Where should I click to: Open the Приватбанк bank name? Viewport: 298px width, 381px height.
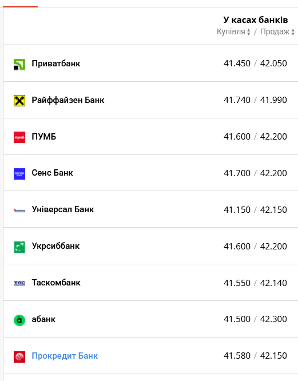click(x=56, y=64)
